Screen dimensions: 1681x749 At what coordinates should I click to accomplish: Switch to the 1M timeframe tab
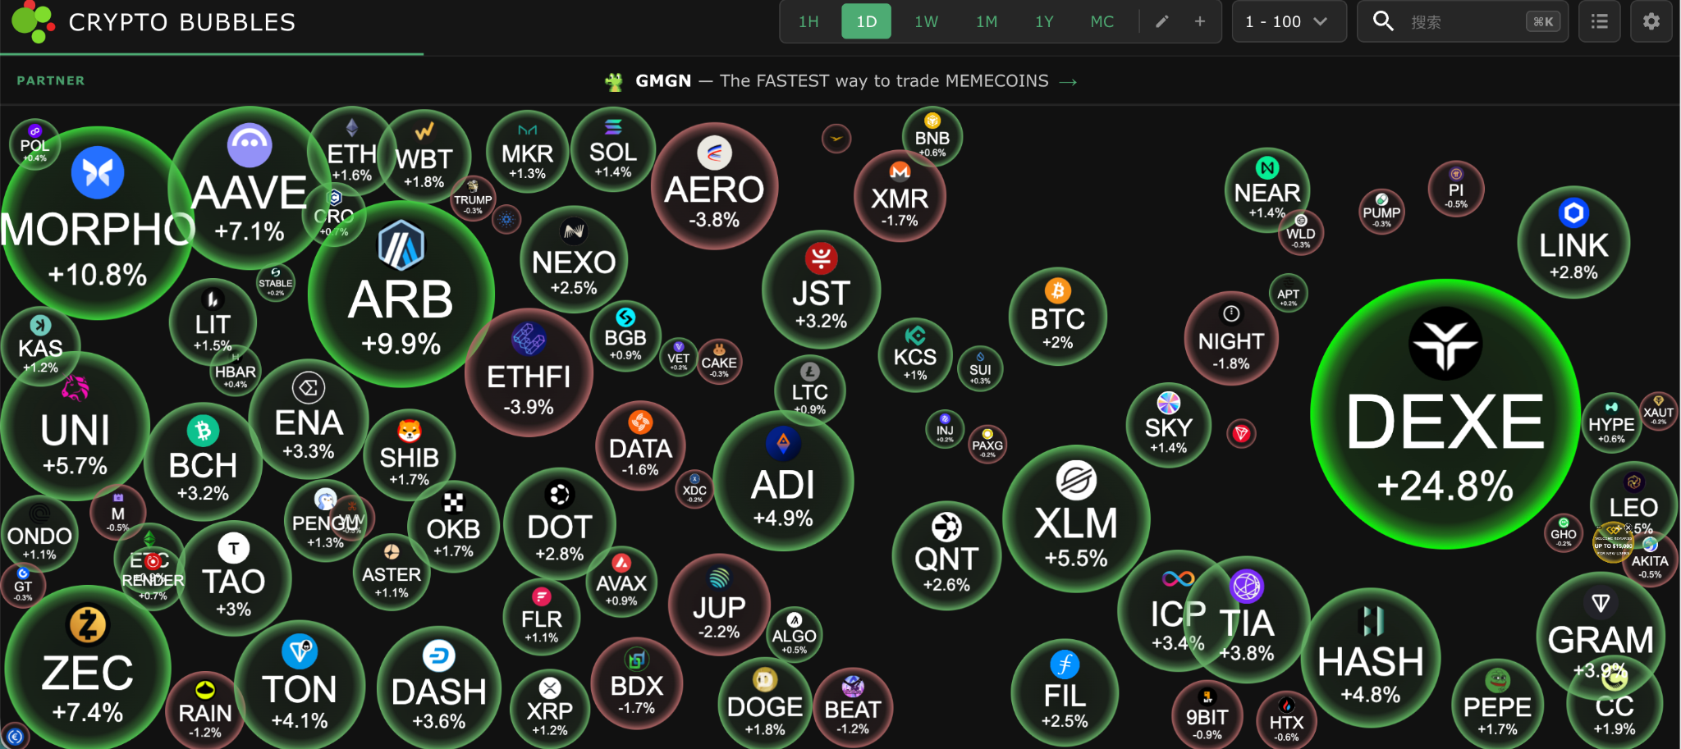987,21
